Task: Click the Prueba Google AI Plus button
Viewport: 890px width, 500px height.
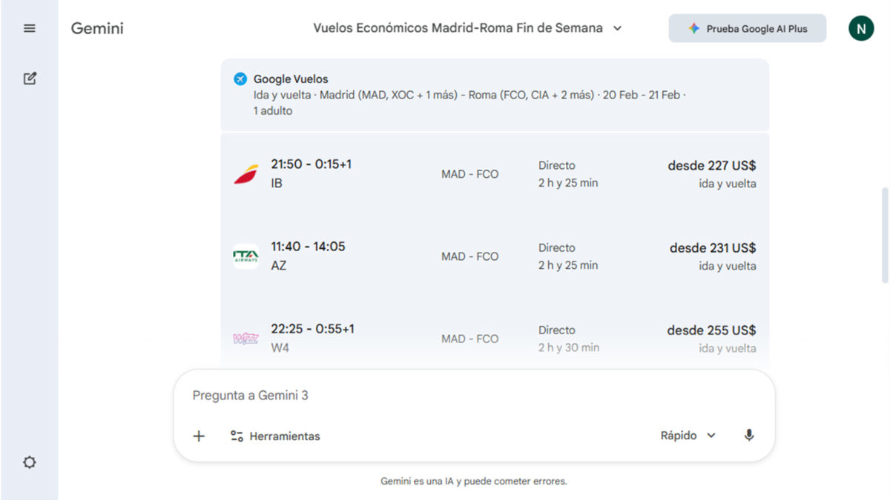Action: tap(747, 28)
